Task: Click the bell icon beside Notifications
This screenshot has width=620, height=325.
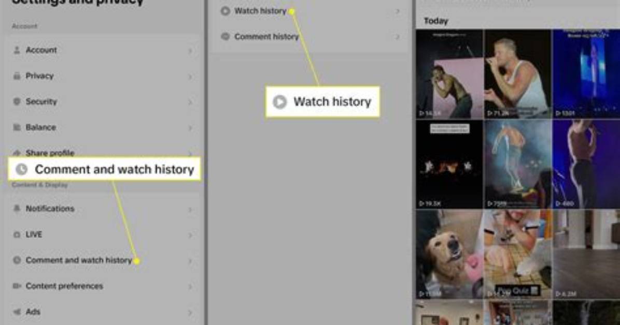Action: point(17,209)
